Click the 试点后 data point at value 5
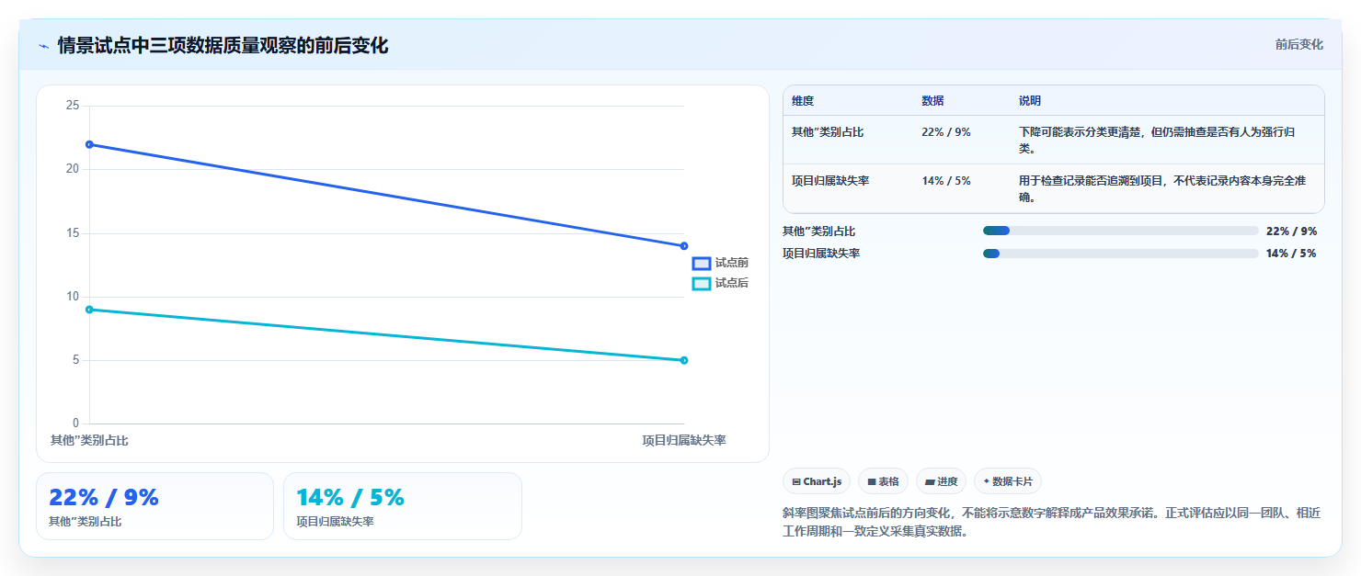Viewport: 1361px width, 576px height. click(684, 360)
